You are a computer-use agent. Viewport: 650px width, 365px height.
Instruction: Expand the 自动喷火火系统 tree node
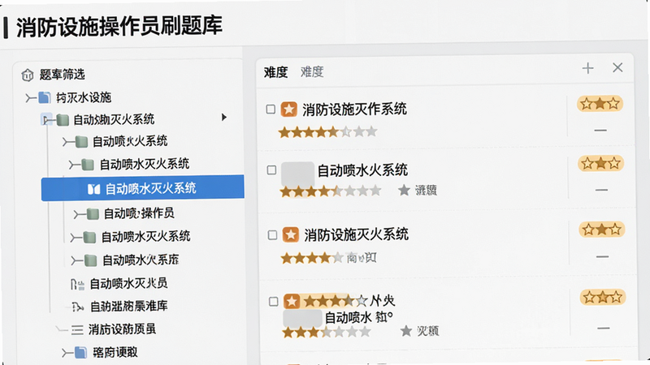[x=68, y=143]
